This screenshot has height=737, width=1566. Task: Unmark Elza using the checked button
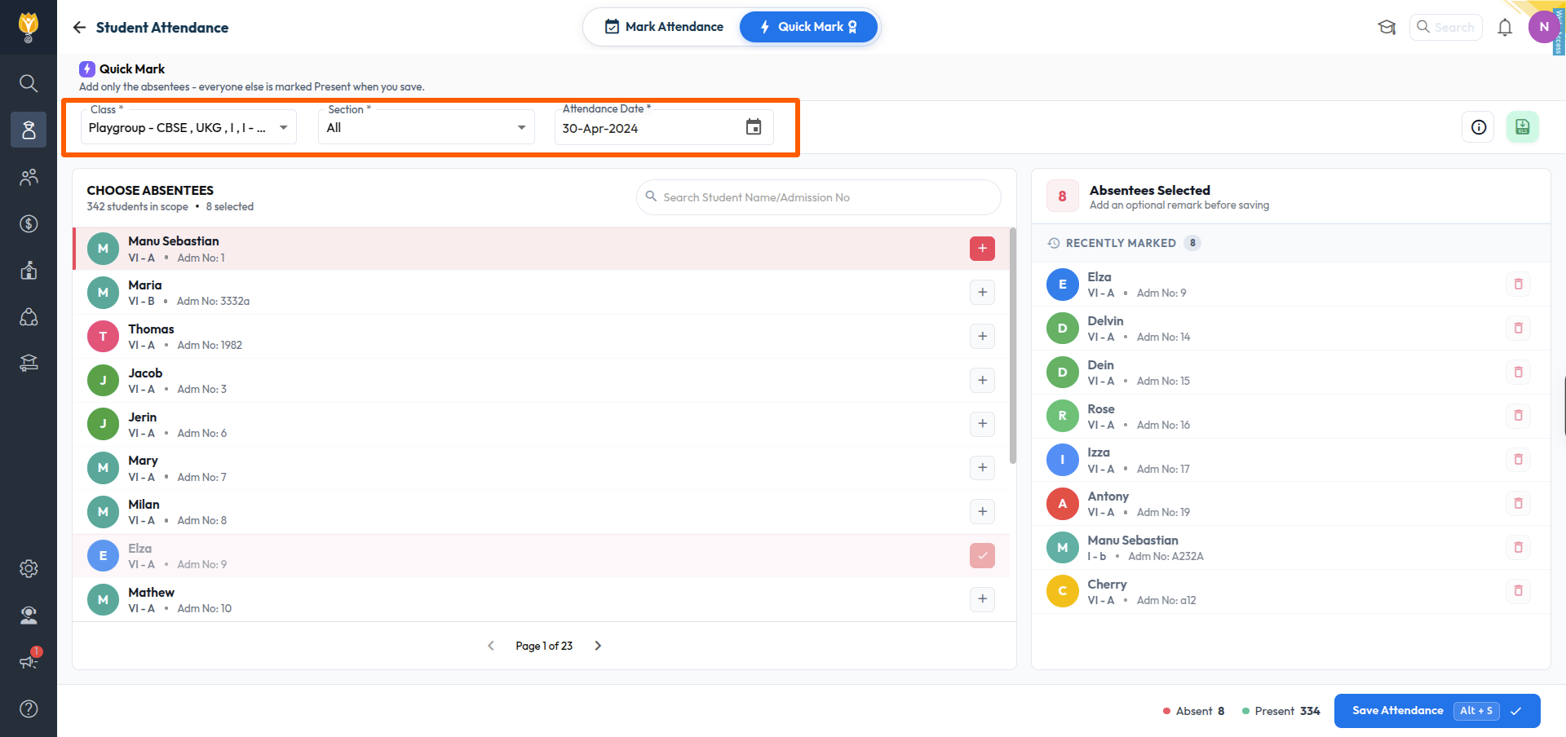pyautogui.click(x=982, y=556)
